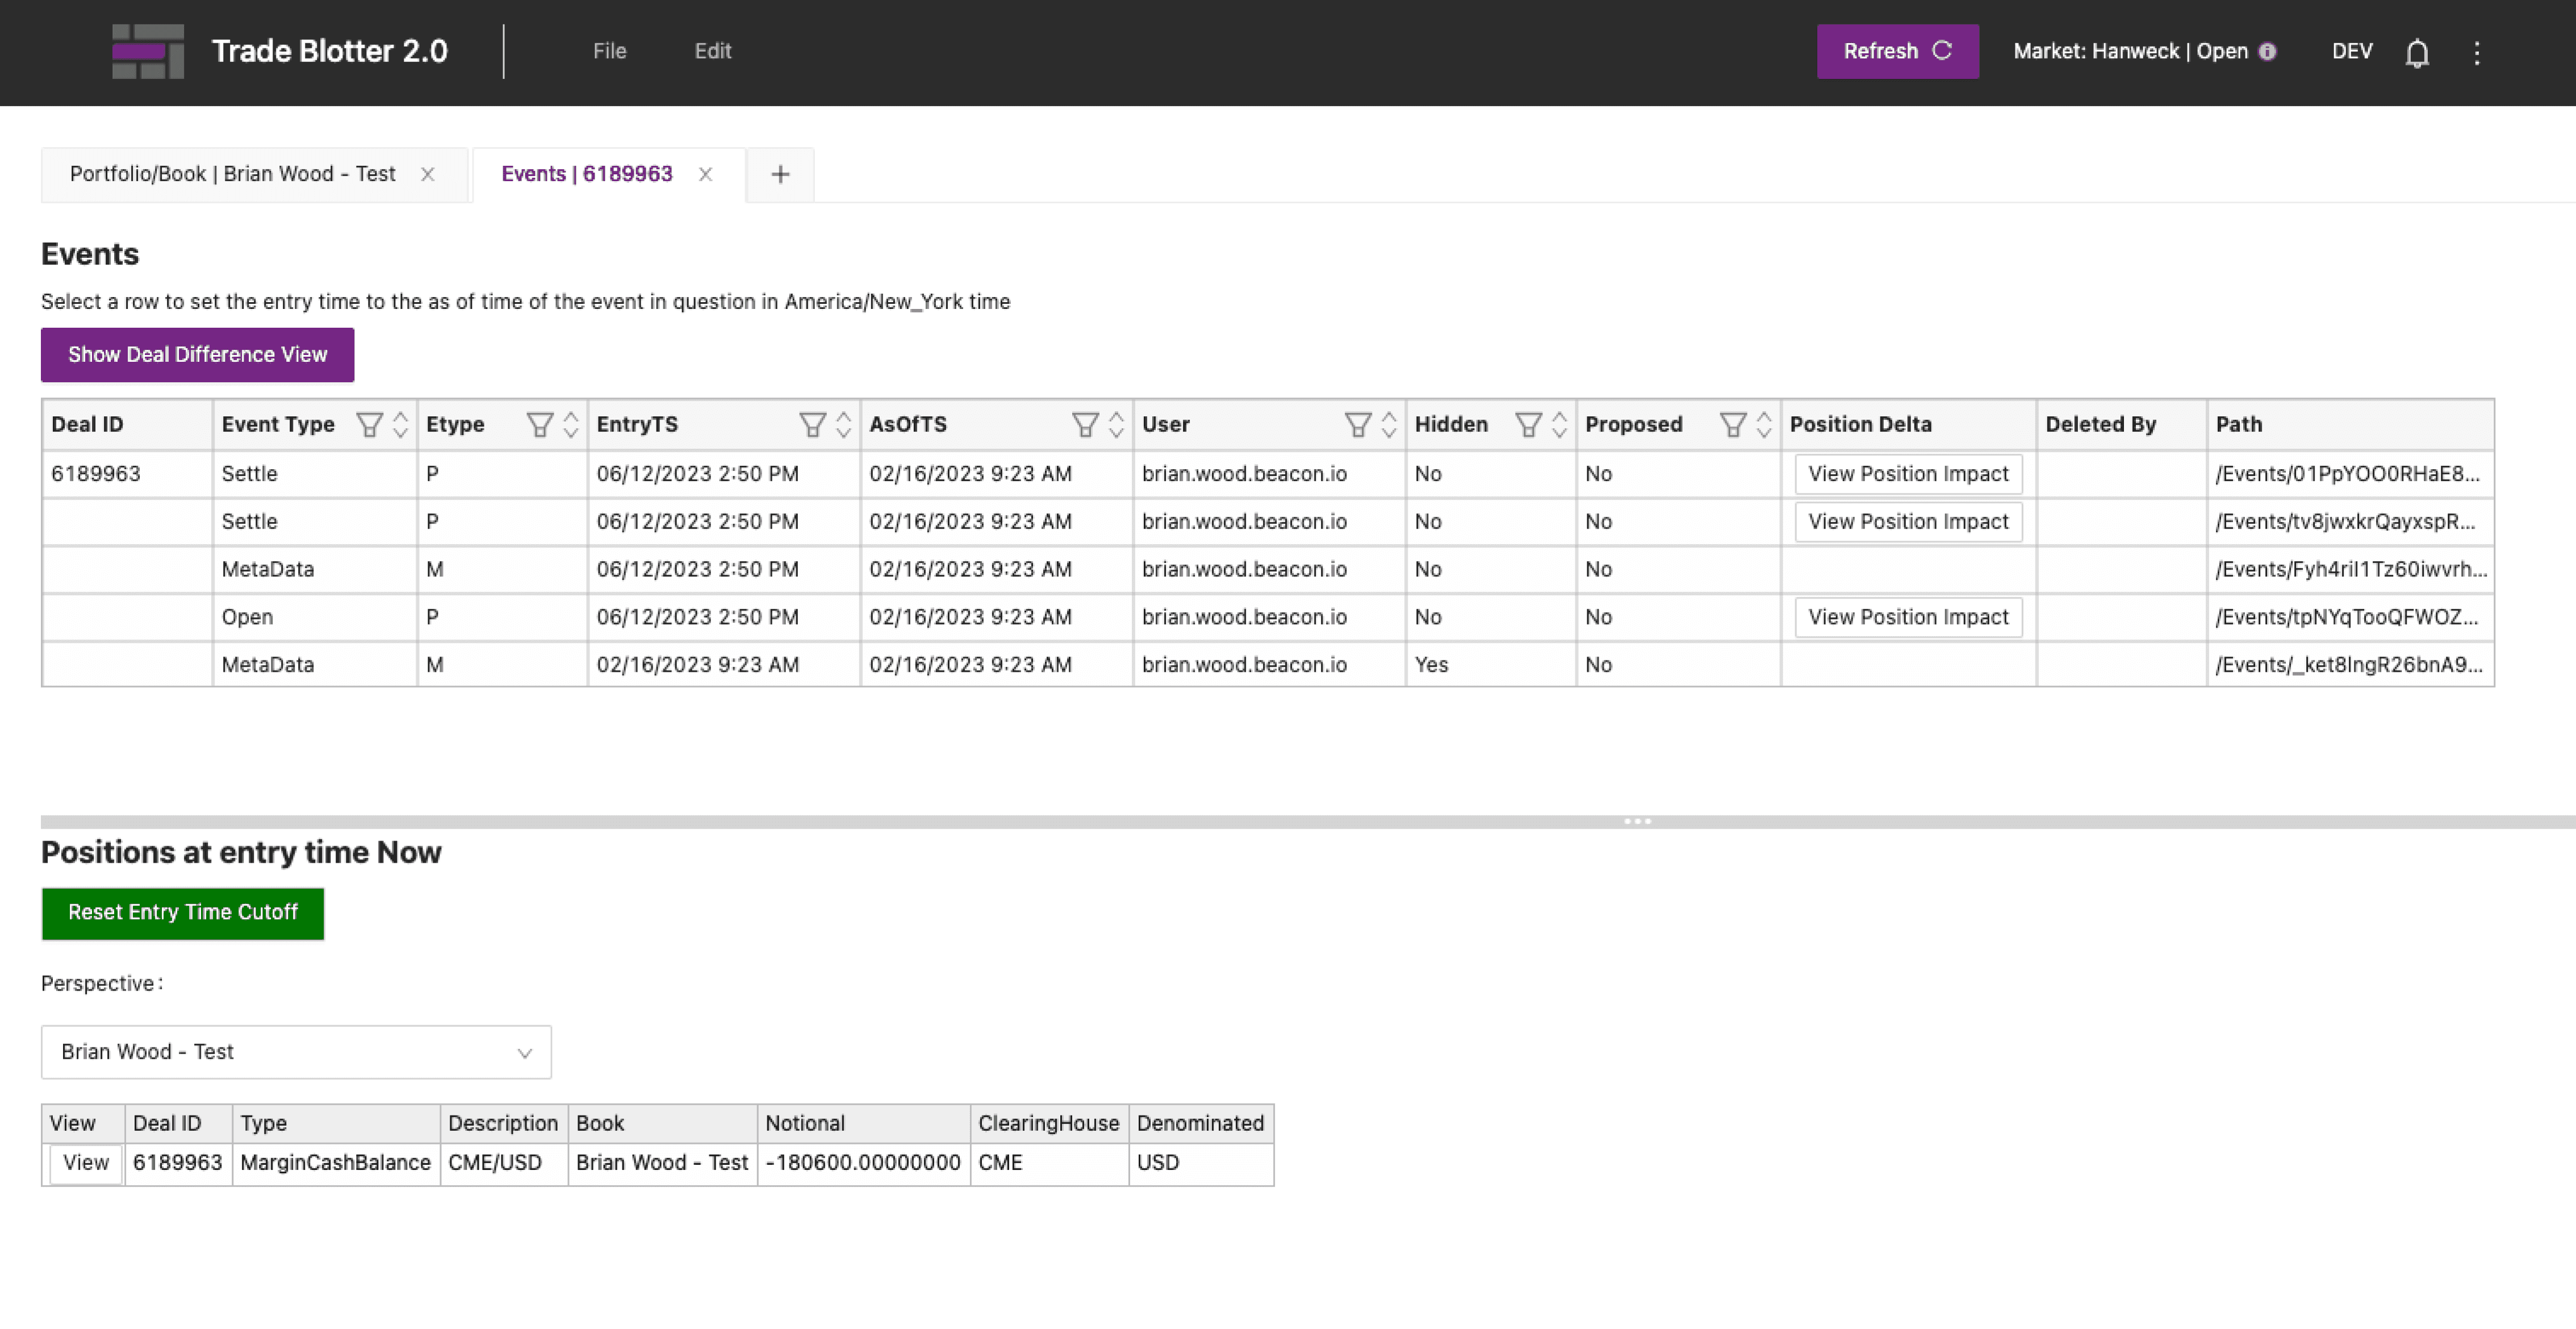Filter the Hidden column
2576x1329 pixels.
tap(1527, 425)
